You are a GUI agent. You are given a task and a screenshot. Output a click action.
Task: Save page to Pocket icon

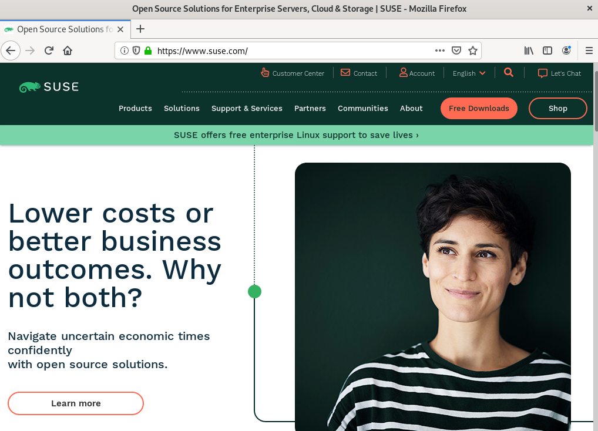click(x=456, y=50)
